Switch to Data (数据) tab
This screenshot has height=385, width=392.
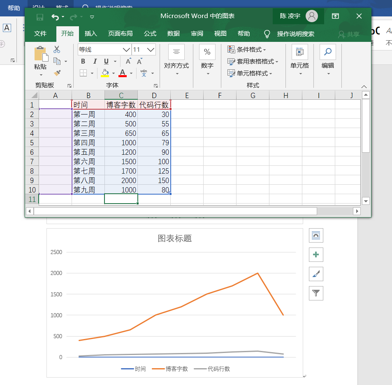[174, 34]
